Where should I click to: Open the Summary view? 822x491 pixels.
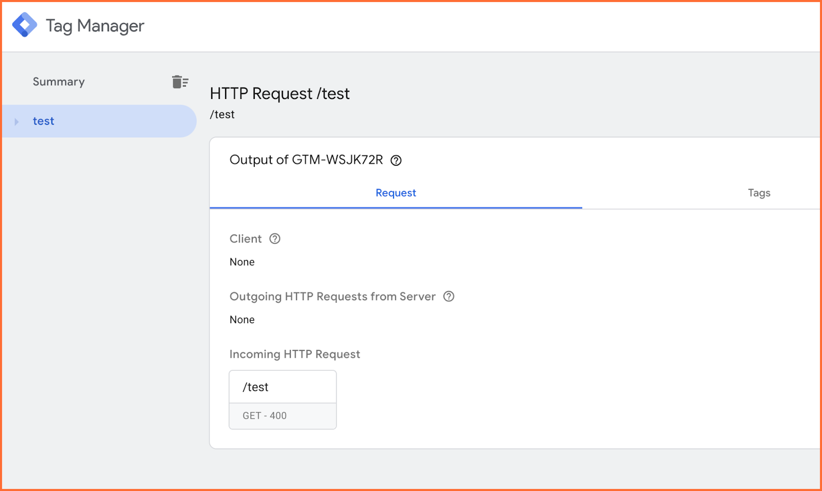tap(59, 82)
